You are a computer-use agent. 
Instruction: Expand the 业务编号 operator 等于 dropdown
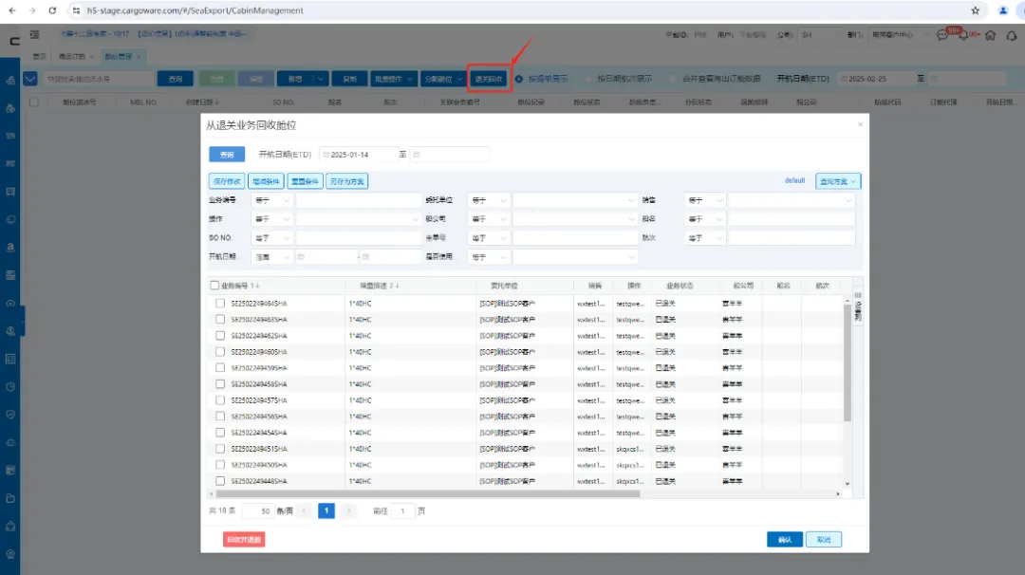coord(272,200)
